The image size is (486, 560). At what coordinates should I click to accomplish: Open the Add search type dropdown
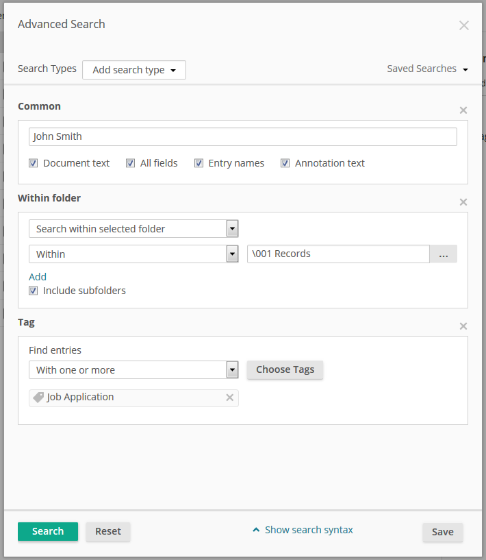[x=134, y=70]
